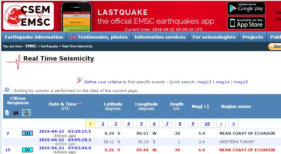Click the Define your criteria link
This screenshot has height=154, width=281.
[x=103, y=82]
